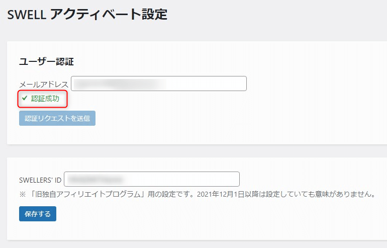The width and height of the screenshot is (387, 248).
Task: Click the 認証成功 status text
Action: pos(45,99)
